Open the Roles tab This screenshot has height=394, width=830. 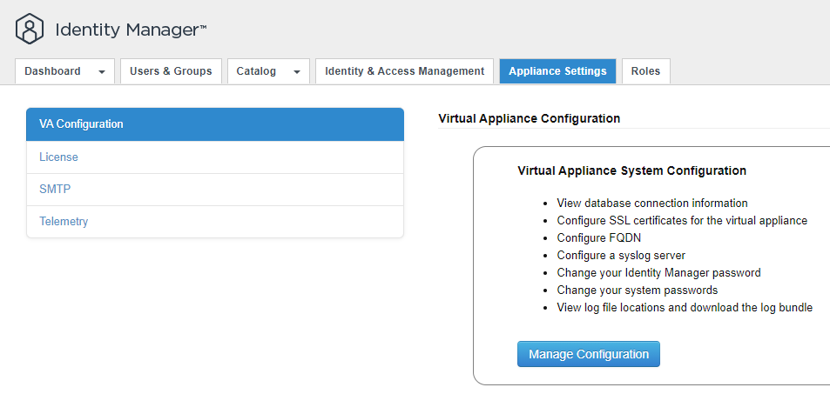645,71
